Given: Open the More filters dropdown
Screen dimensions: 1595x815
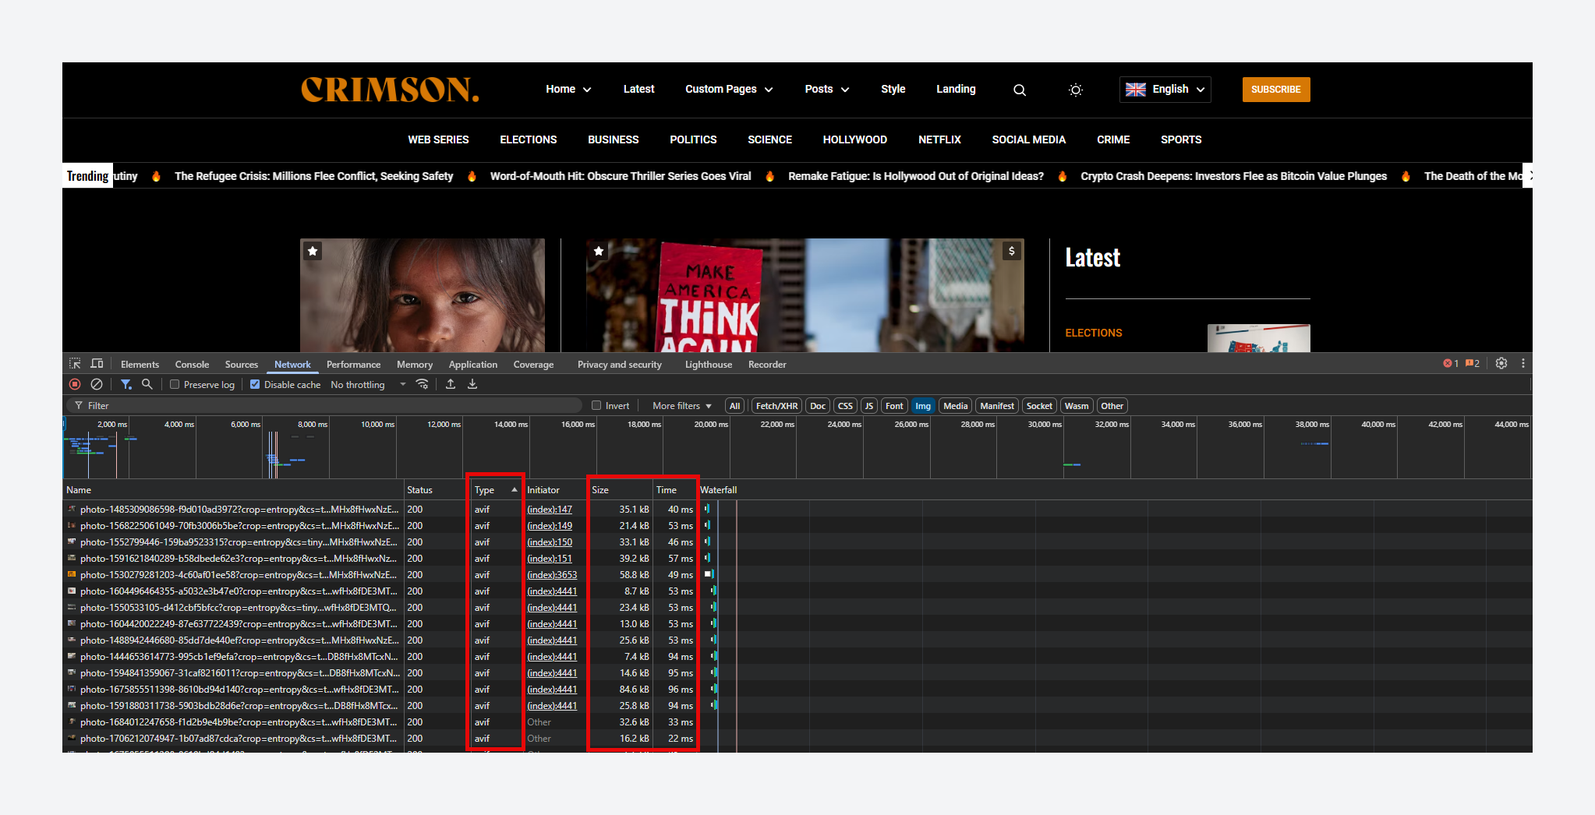Looking at the screenshot, I should point(682,406).
